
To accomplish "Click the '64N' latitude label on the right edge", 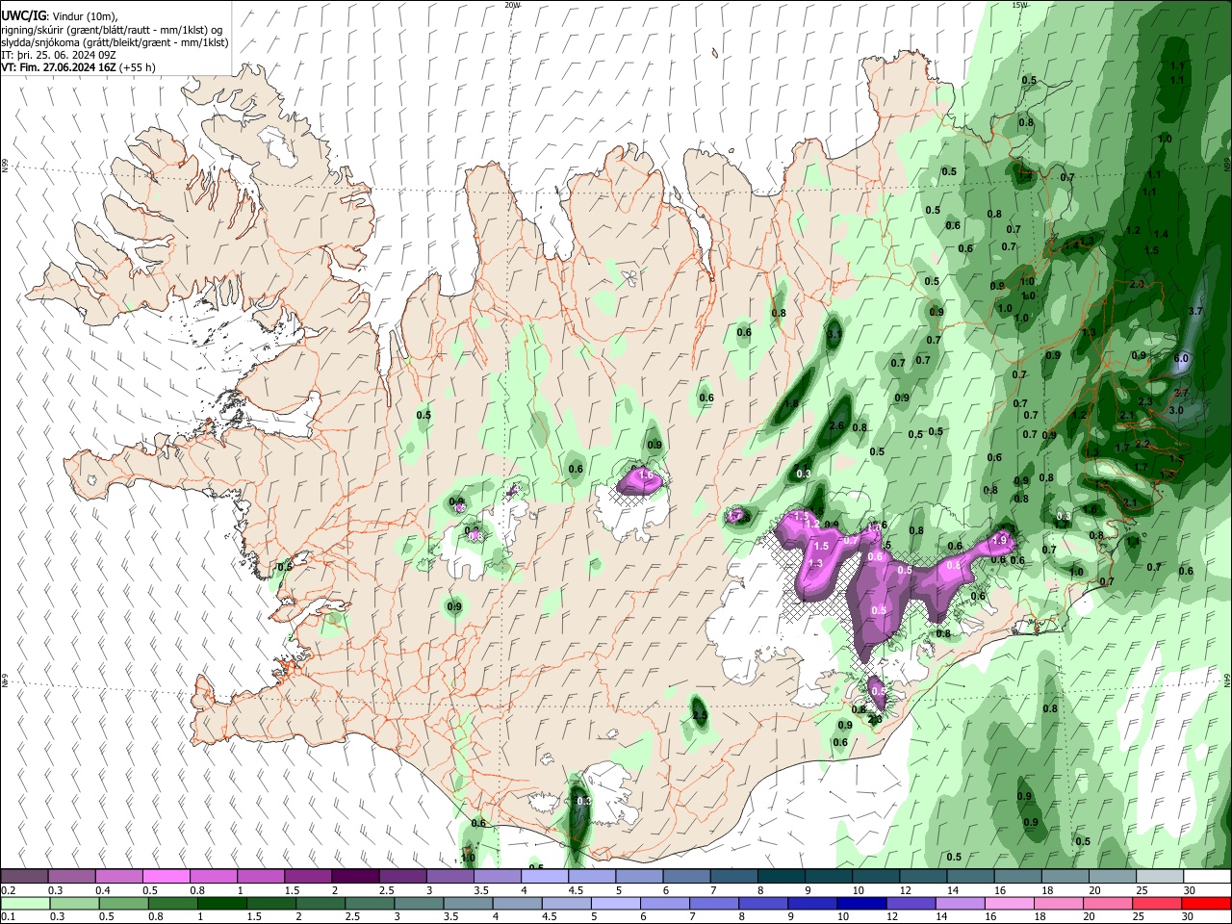I will [x=1227, y=680].
